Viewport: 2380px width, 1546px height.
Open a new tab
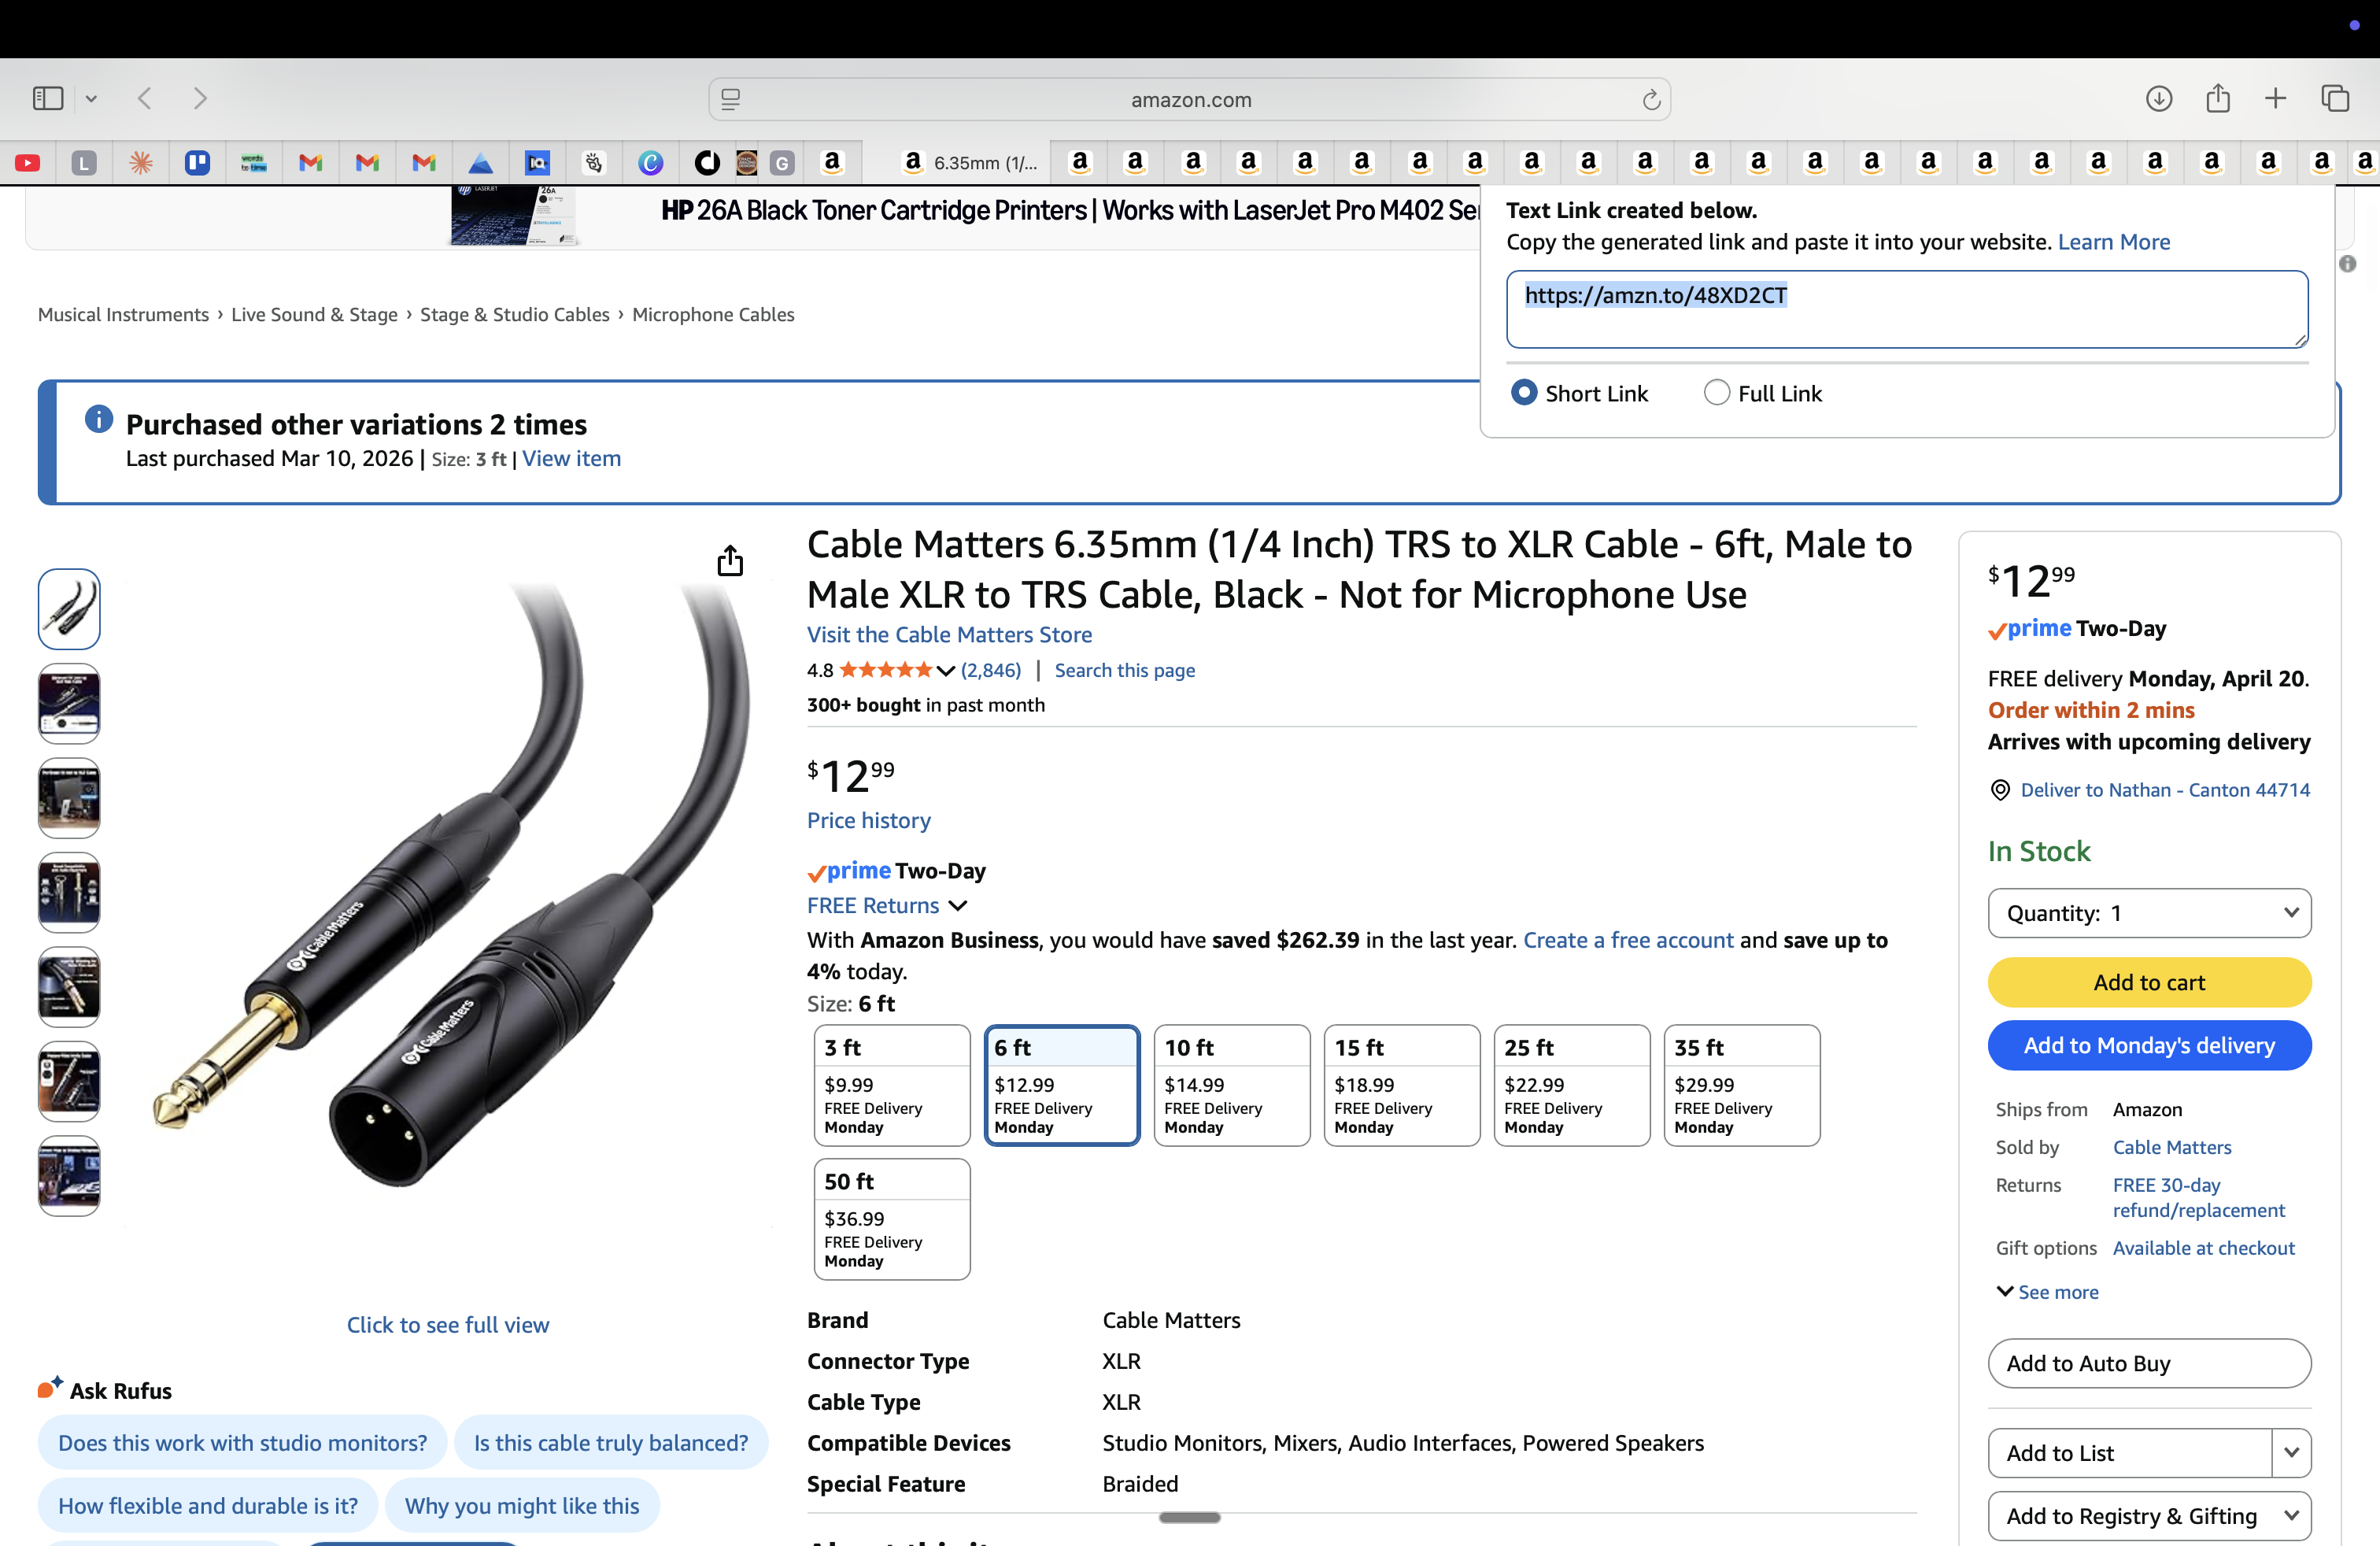(2275, 98)
